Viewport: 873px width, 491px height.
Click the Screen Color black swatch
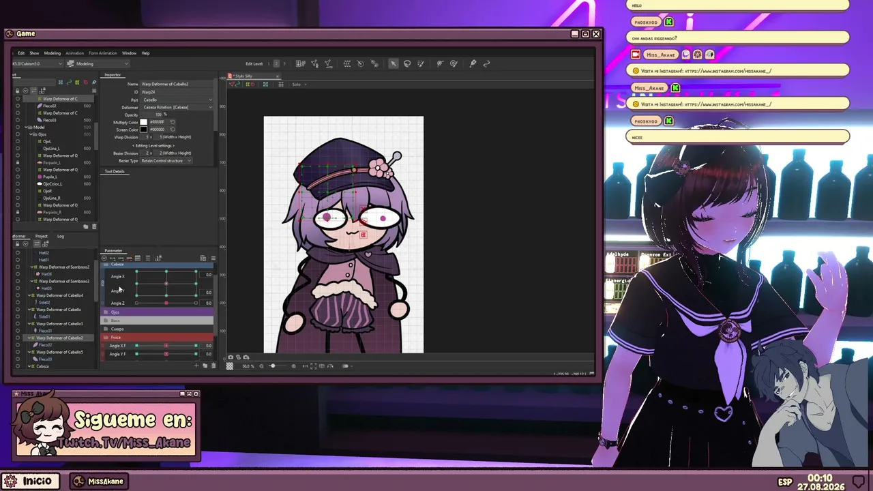(x=143, y=130)
